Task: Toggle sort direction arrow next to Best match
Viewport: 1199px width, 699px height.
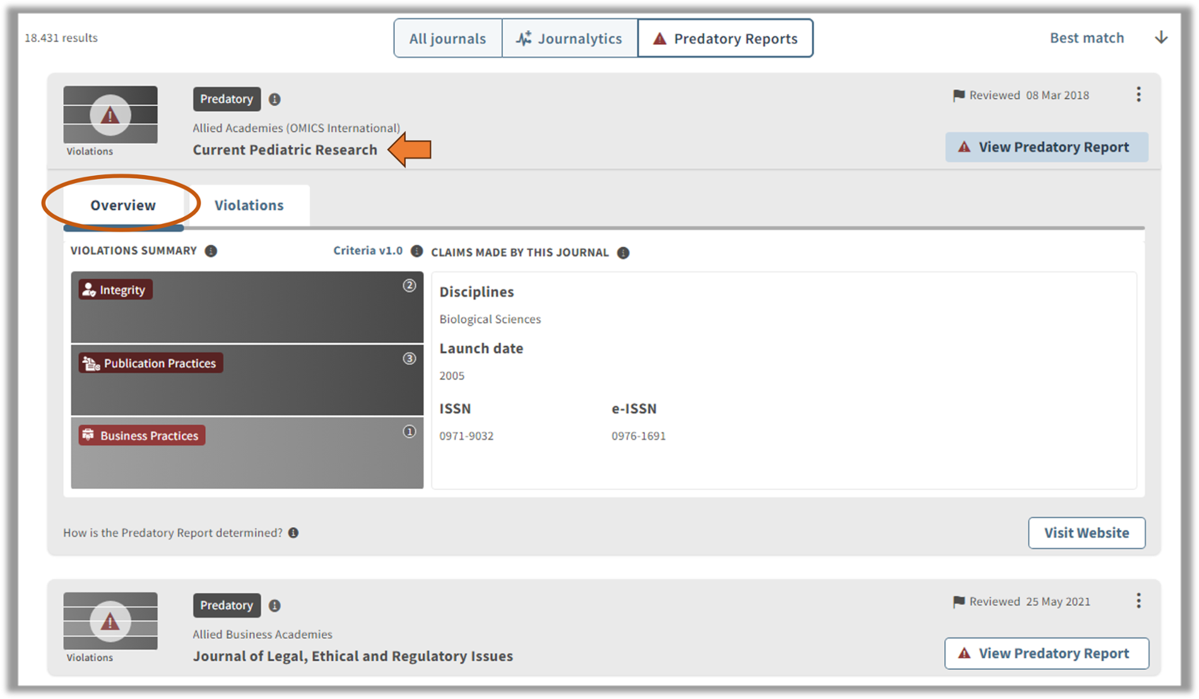Action: [1161, 38]
